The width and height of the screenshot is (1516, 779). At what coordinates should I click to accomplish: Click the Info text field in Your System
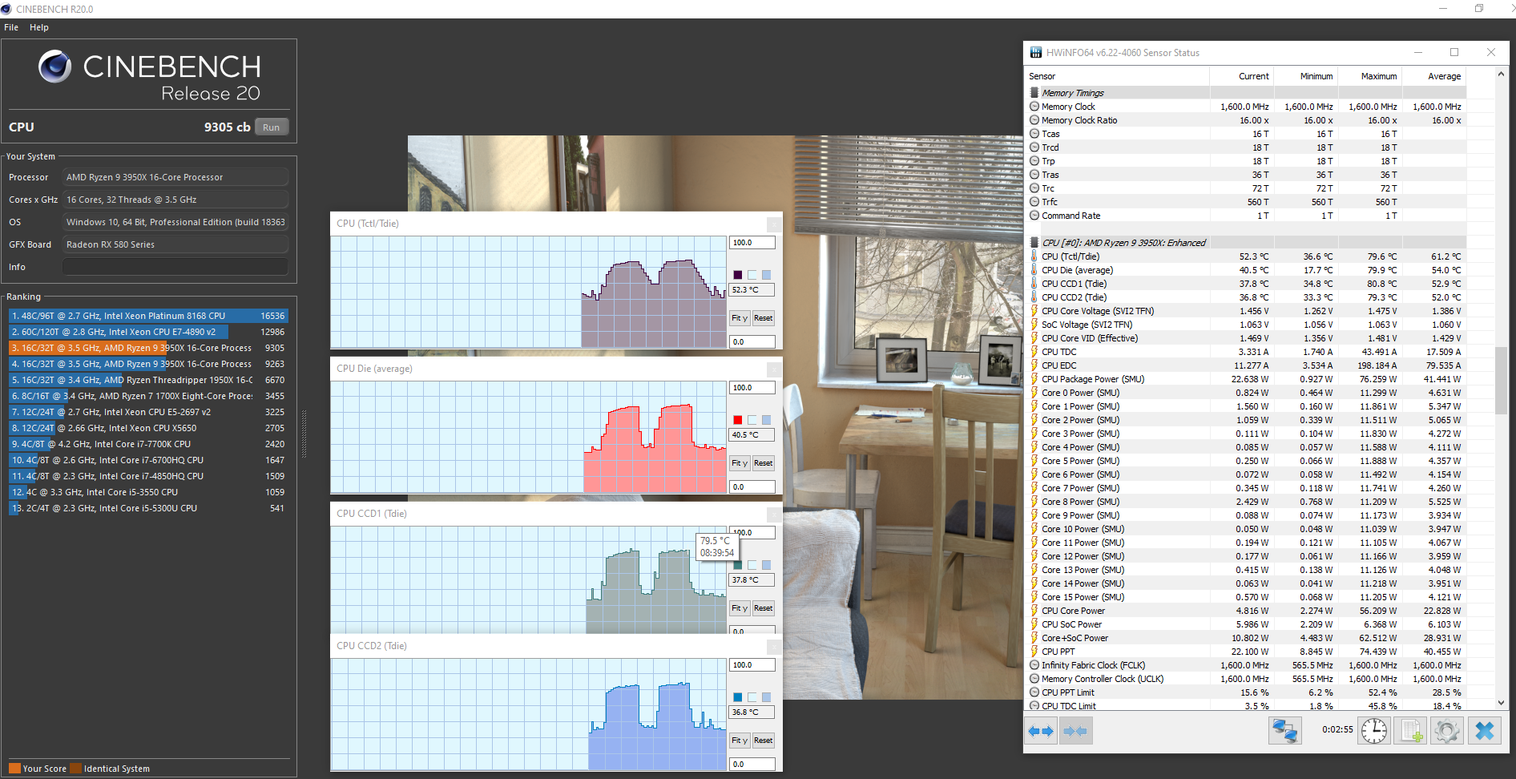pyautogui.click(x=175, y=267)
